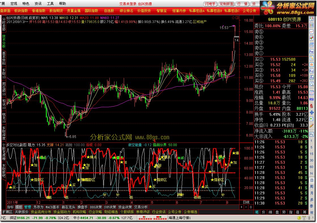The height and width of the screenshot is (223, 317).
Task: Open the 资讯 menu
Action: click(38, 3)
